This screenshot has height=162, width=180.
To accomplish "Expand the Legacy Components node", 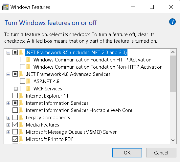I will 8,118.
